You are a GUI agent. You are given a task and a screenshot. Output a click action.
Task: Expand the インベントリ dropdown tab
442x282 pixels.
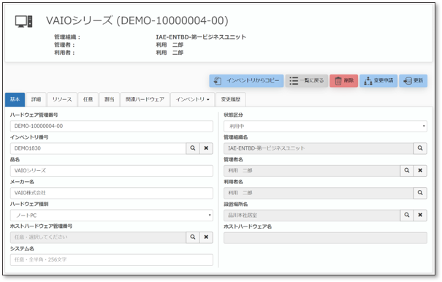[193, 99]
